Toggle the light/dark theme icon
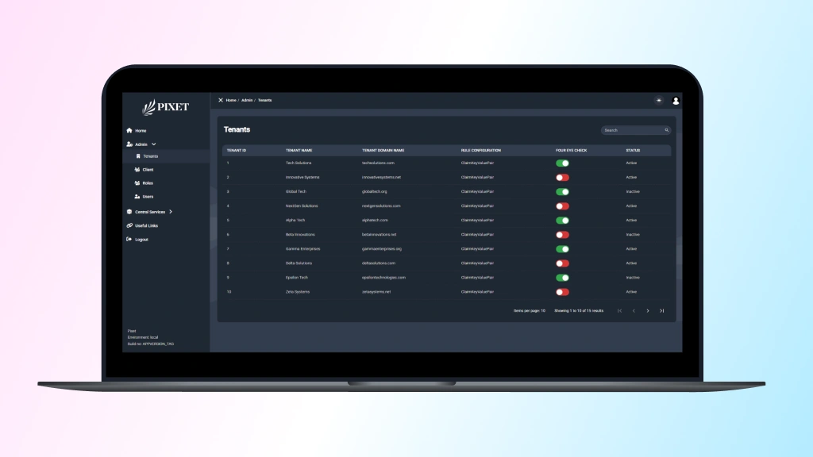 click(x=658, y=101)
